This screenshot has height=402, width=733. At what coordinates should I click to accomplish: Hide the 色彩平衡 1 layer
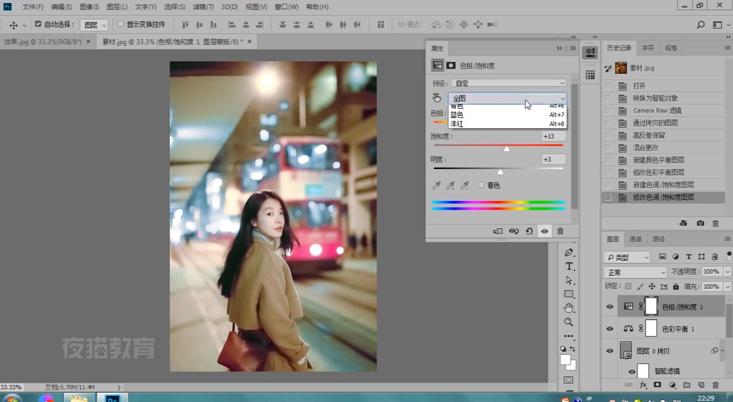coord(609,329)
